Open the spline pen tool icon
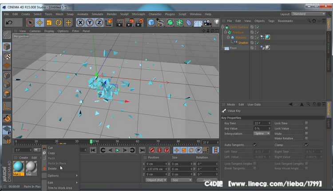Viewport: 333px width, 191px height. coord(161,23)
